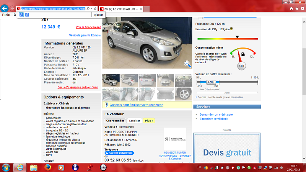Image resolution: width=306 pixels, height=172 pixels.
Task: Select the rear seats thumbnail in bottom row
Action: tap(147, 94)
